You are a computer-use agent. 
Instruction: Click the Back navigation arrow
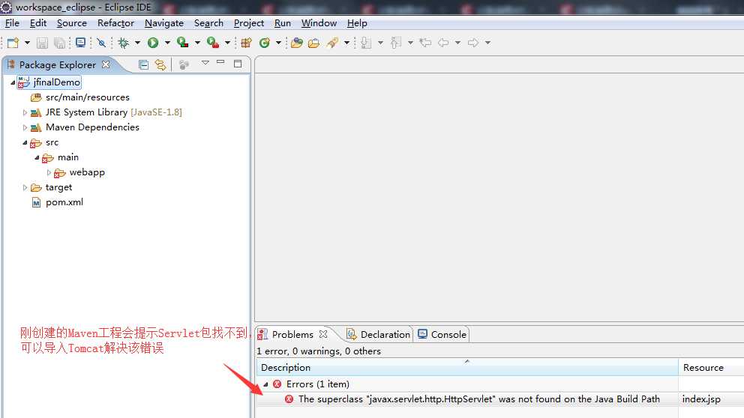click(x=443, y=43)
